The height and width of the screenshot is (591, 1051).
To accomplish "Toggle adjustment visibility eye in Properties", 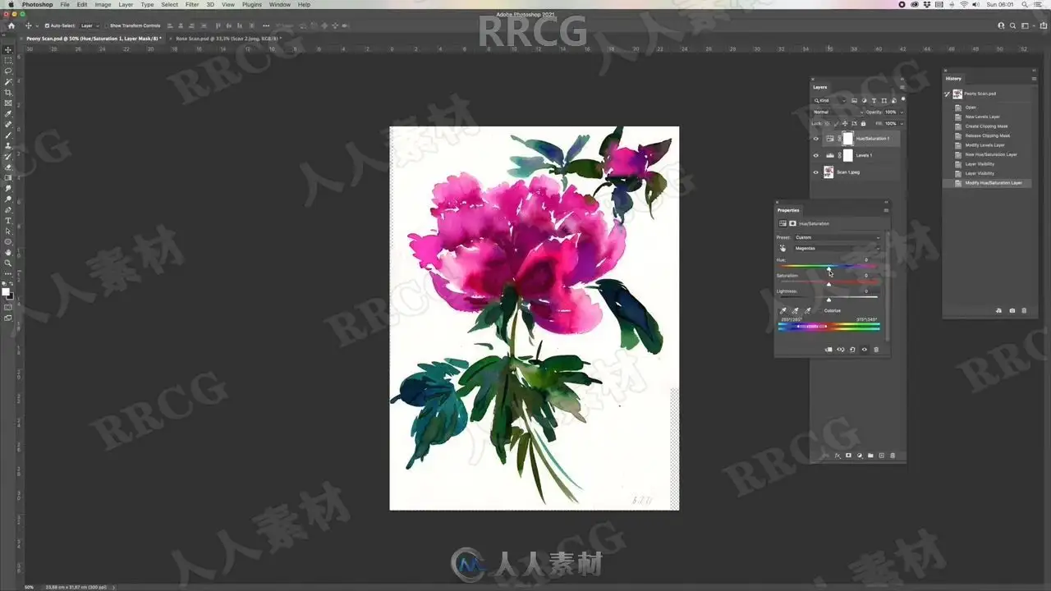I will pyautogui.click(x=864, y=350).
